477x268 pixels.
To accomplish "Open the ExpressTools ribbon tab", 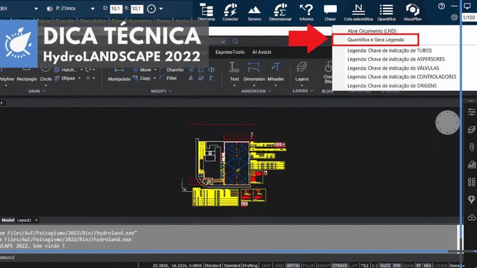I will 230,52.
